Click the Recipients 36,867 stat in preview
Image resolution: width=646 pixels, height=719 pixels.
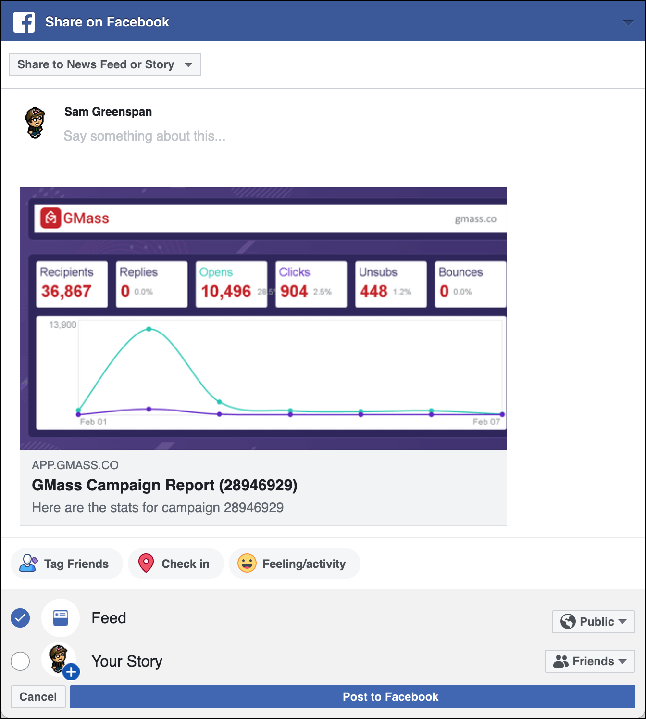(72, 284)
